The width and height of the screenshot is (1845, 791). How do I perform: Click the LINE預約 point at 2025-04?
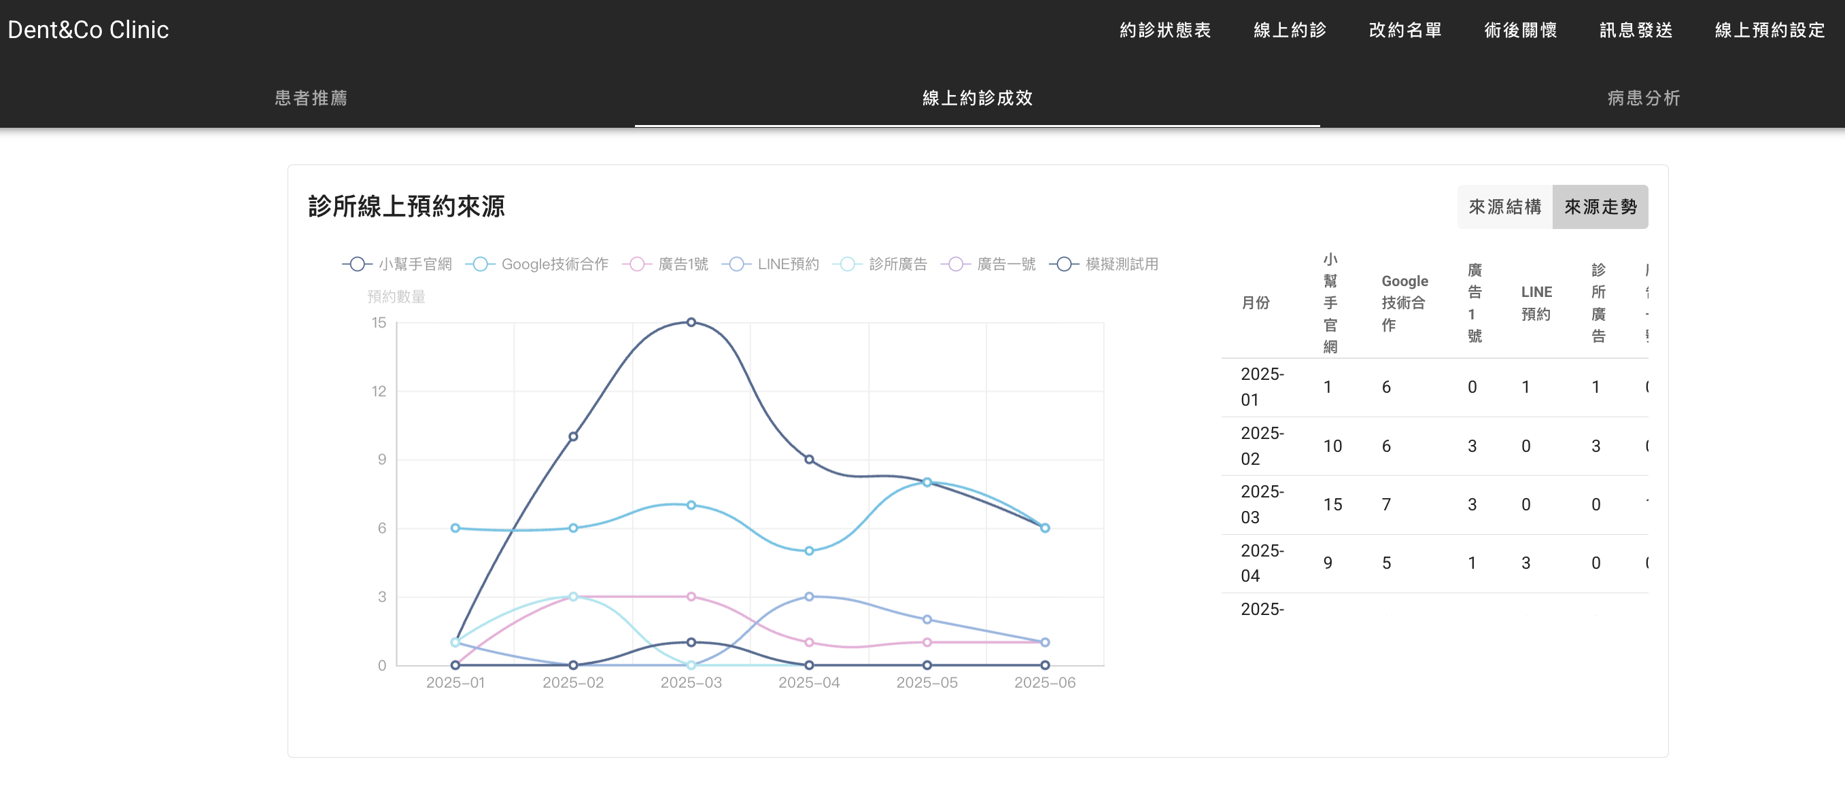[x=808, y=596]
